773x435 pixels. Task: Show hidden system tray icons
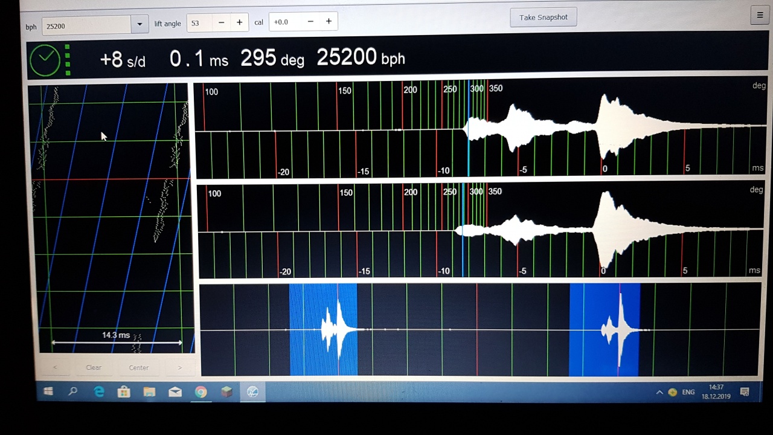pos(659,393)
